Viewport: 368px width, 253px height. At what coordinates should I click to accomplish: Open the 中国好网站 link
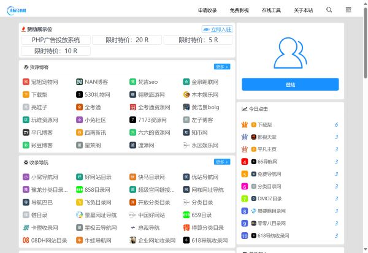[151, 215]
